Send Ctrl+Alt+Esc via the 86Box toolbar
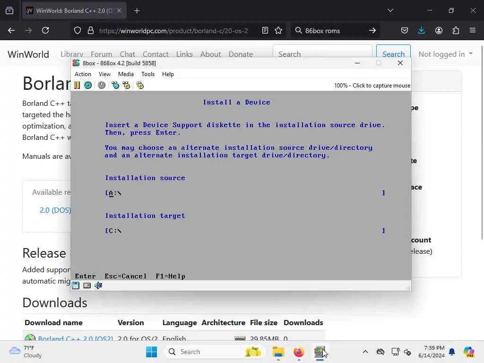This screenshot has width=484, height=363. click(x=126, y=85)
